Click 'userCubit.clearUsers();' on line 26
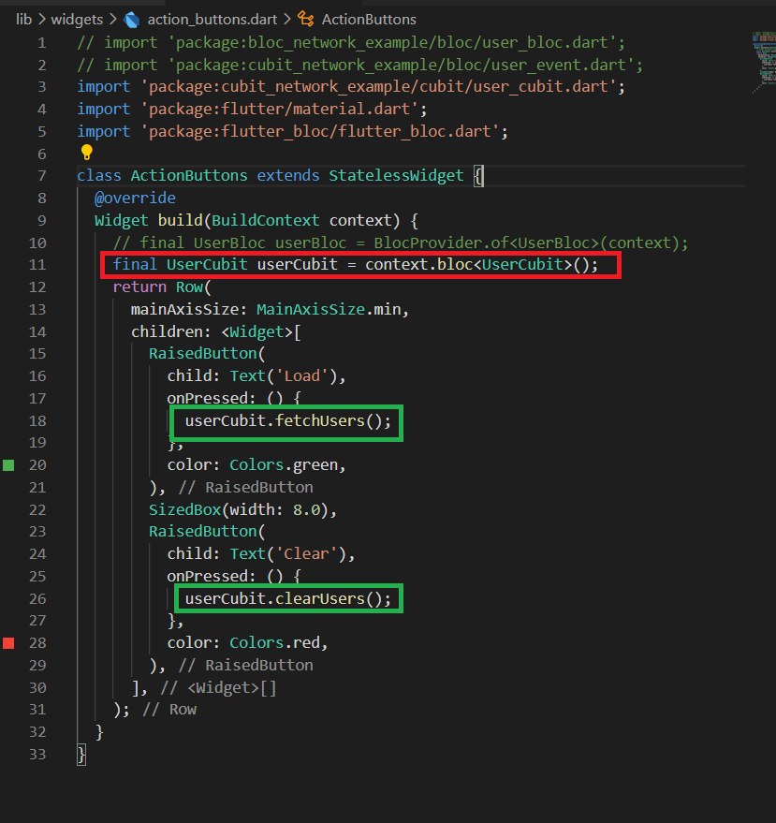776x823 pixels. pos(288,599)
